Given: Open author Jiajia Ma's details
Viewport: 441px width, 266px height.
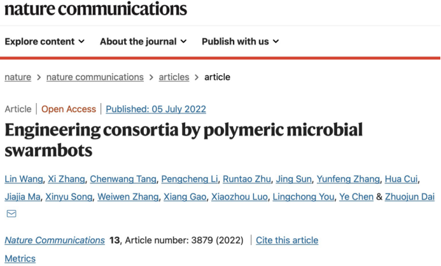Looking at the screenshot, I should point(22,197).
